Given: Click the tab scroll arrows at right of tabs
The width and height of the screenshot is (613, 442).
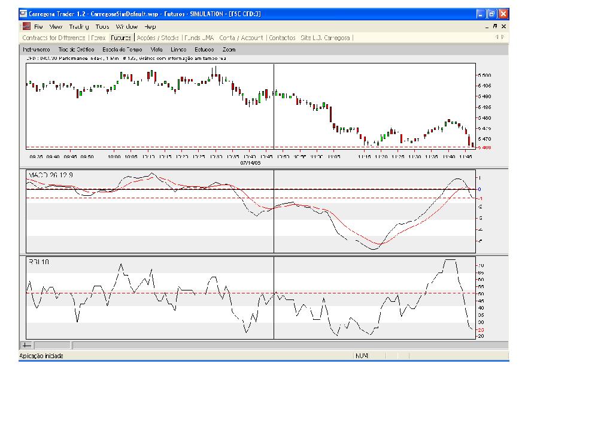Looking at the screenshot, I should 500,37.
